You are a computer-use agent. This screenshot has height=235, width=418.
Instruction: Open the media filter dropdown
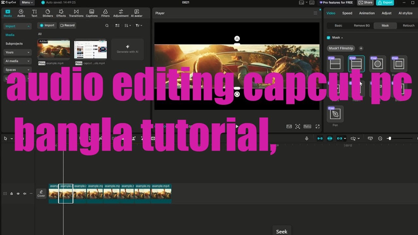(x=139, y=25)
